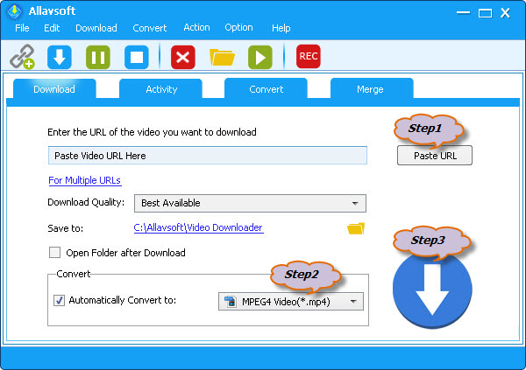
Task: Open the MPEG4 Video(*.mp4) format dropdown
Action: 290,302
